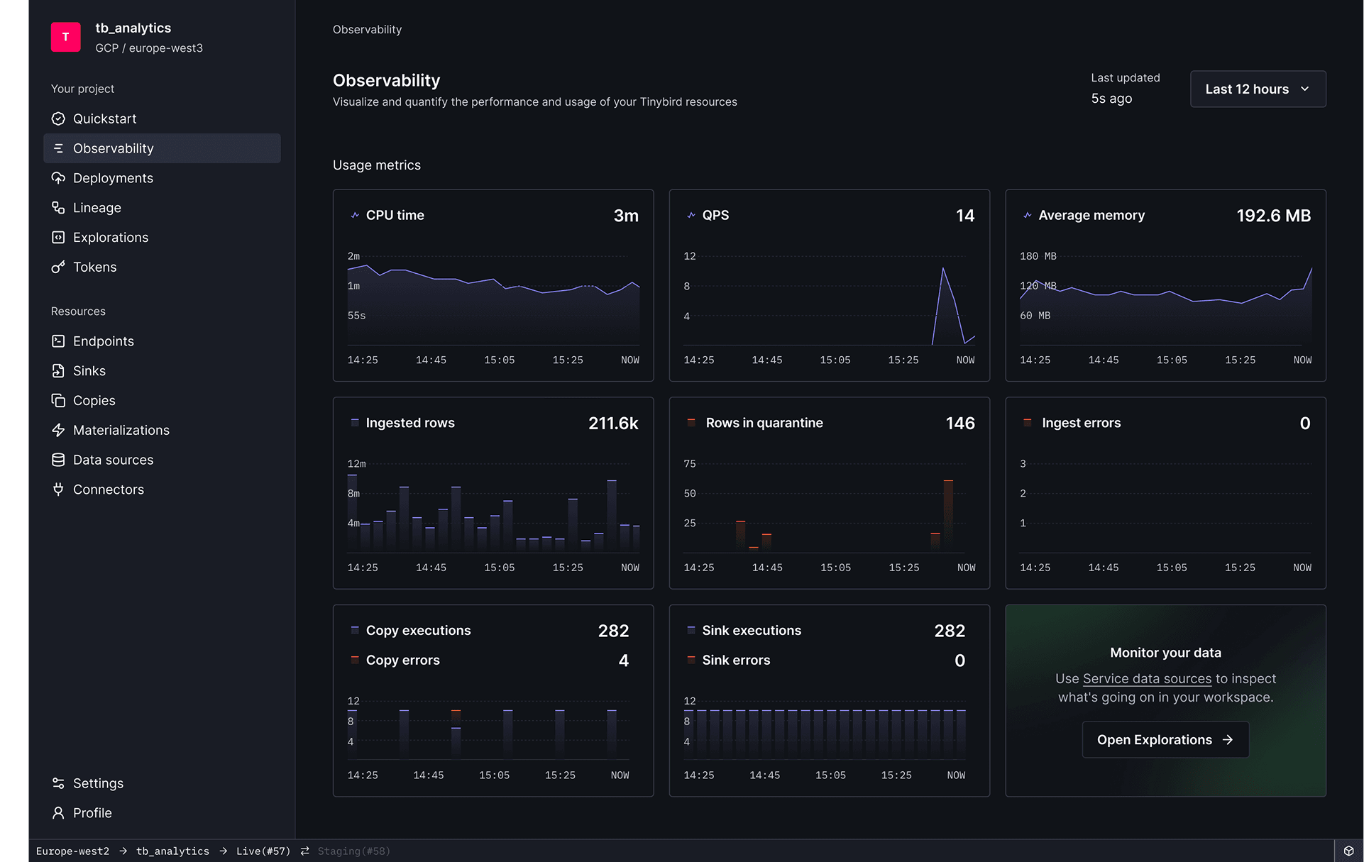This screenshot has width=1364, height=862.
Task: Click the Sinks file icon
Action: click(x=58, y=371)
